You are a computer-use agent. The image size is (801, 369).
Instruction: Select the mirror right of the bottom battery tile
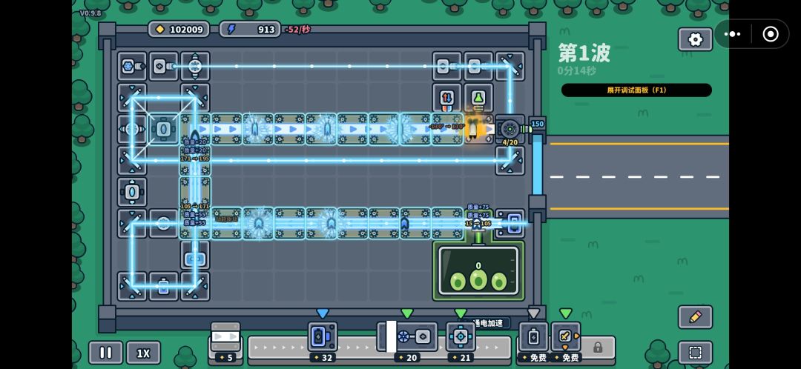coord(195,286)
